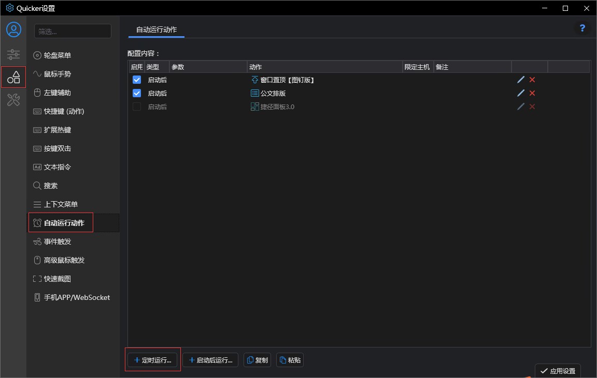This screenshot has height=378, width=597.
Task: Click the 限定主机 column header
Action: (418, 67)
